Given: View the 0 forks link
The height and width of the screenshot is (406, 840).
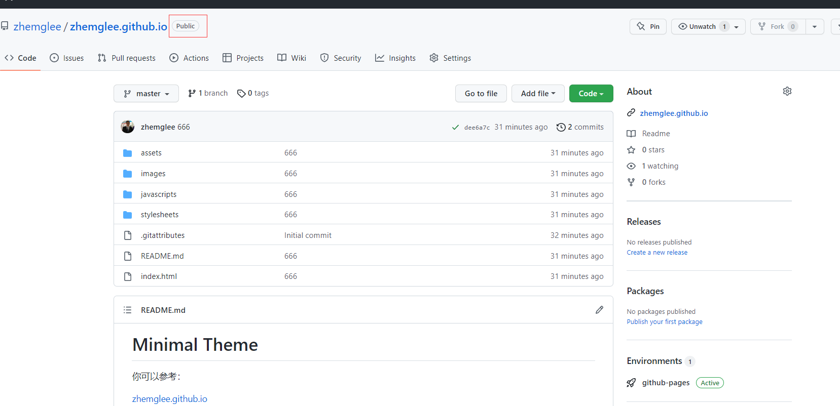Looking at the screenshot, I should pyautogui.click(x=653, y=182).
